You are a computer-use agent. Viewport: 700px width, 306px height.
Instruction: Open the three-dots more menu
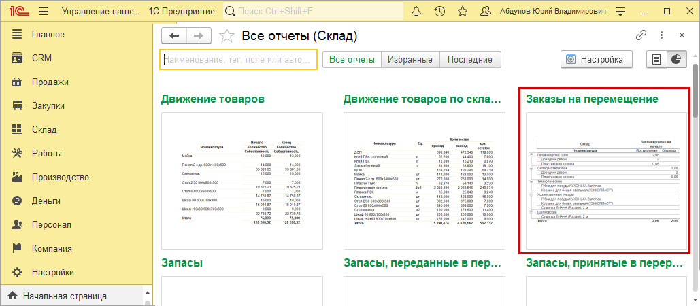pos(662,35)
